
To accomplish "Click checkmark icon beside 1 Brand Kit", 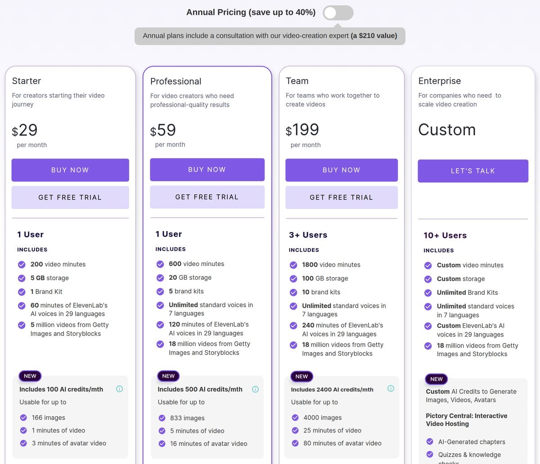I will [22, 292].
